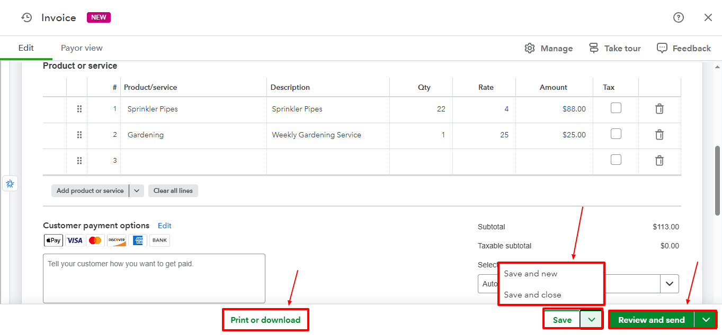Open the help question mark icon

pyautogui.click(x=678, y=17)
